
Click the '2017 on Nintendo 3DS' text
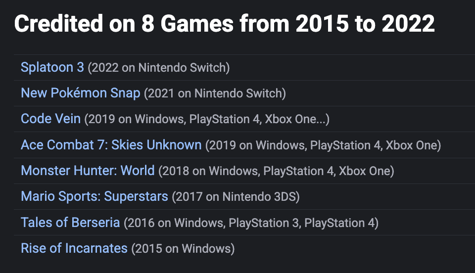[x=236, y=197]
